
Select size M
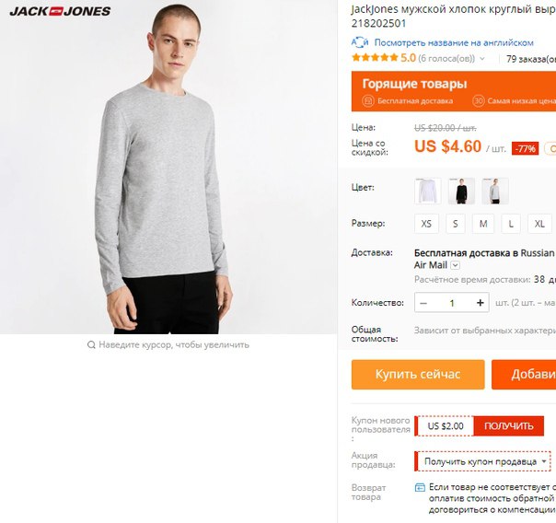pyautogui.click(x=483, y=224)
